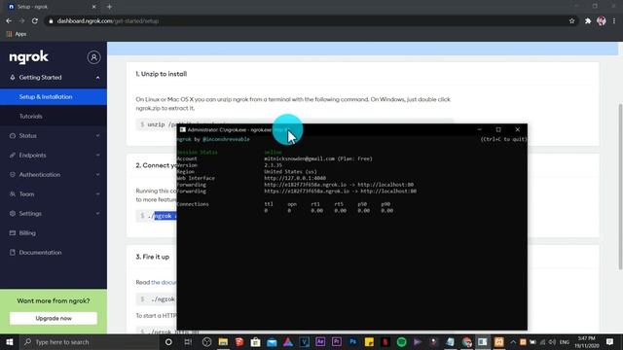
Task: Click the command prompt title bar icon
Action: [182, 129]
